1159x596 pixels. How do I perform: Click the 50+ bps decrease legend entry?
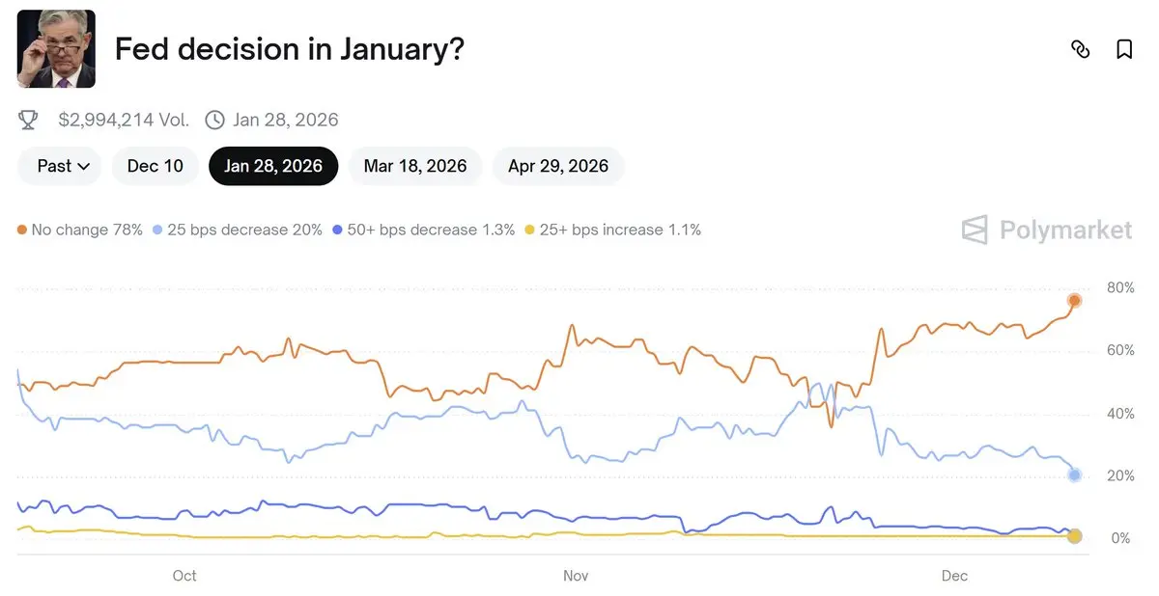point(423,230)
